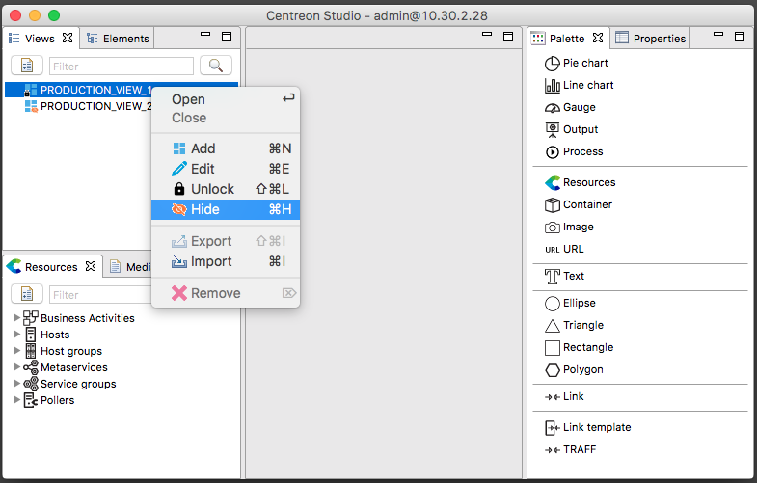
Task: Select the Container palette item
Action: coord(578,205)
